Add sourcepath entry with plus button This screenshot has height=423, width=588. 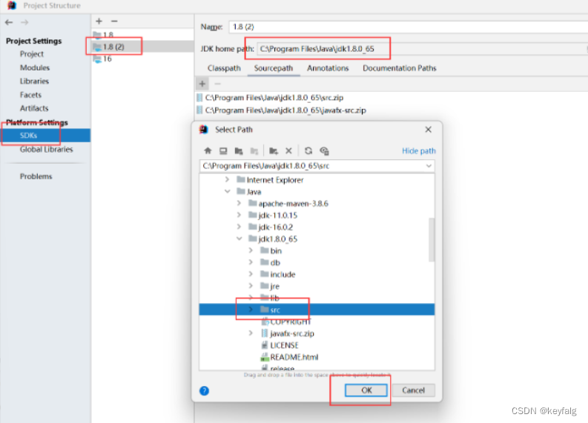pyautogui.click(x=202, y=84)
